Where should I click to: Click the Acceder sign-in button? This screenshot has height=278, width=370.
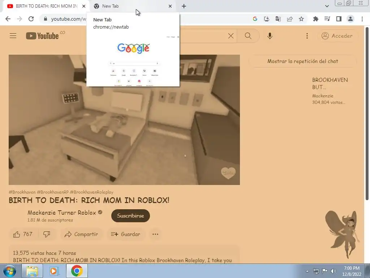(337, 36)
